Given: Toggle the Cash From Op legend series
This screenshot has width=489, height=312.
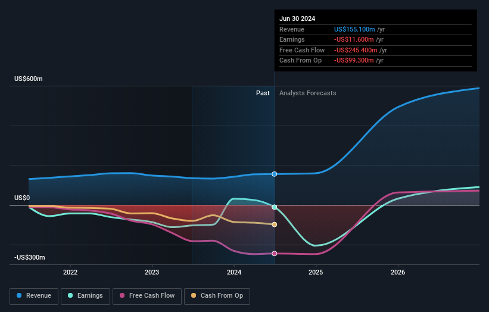Looking at the screenshot, I should (x=217, y=296).
